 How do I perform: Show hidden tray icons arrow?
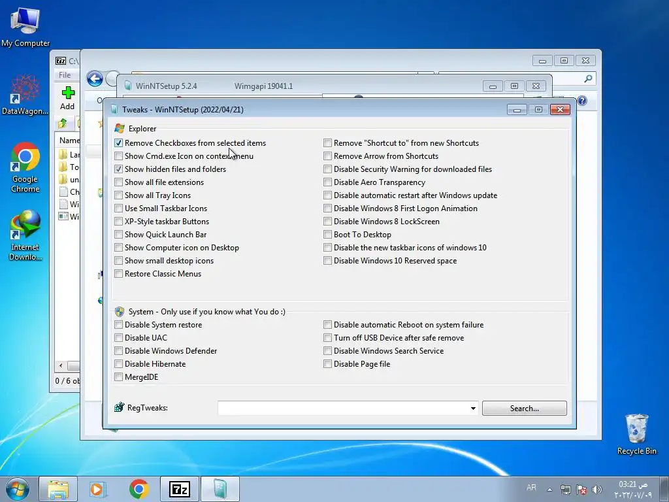point(549,490)
